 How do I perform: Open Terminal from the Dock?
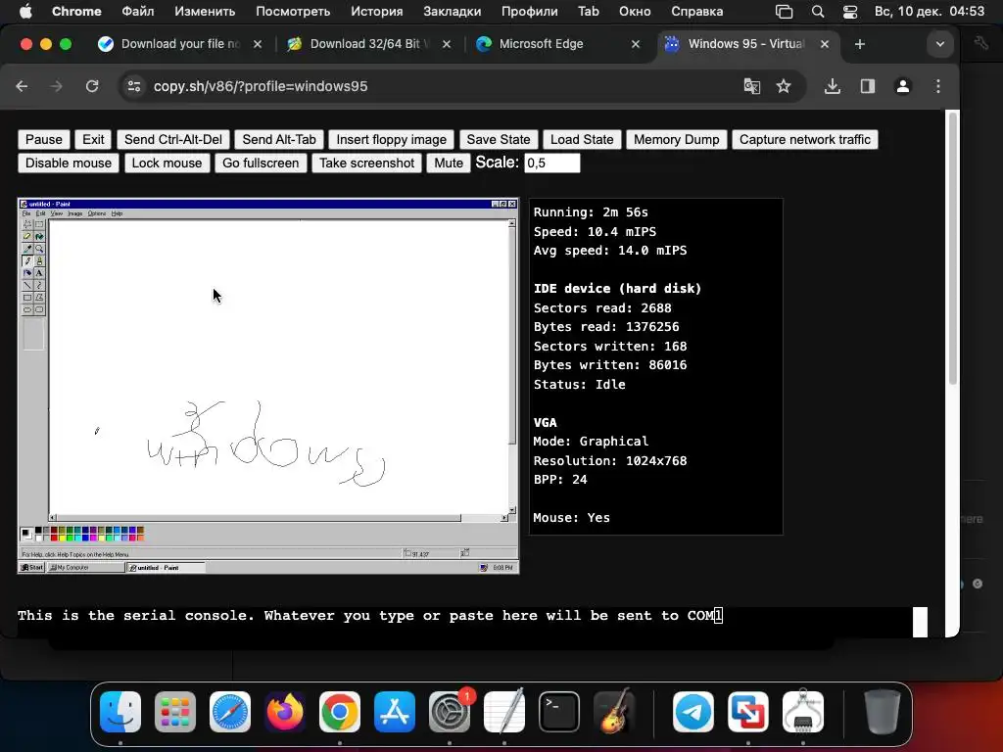559,712
